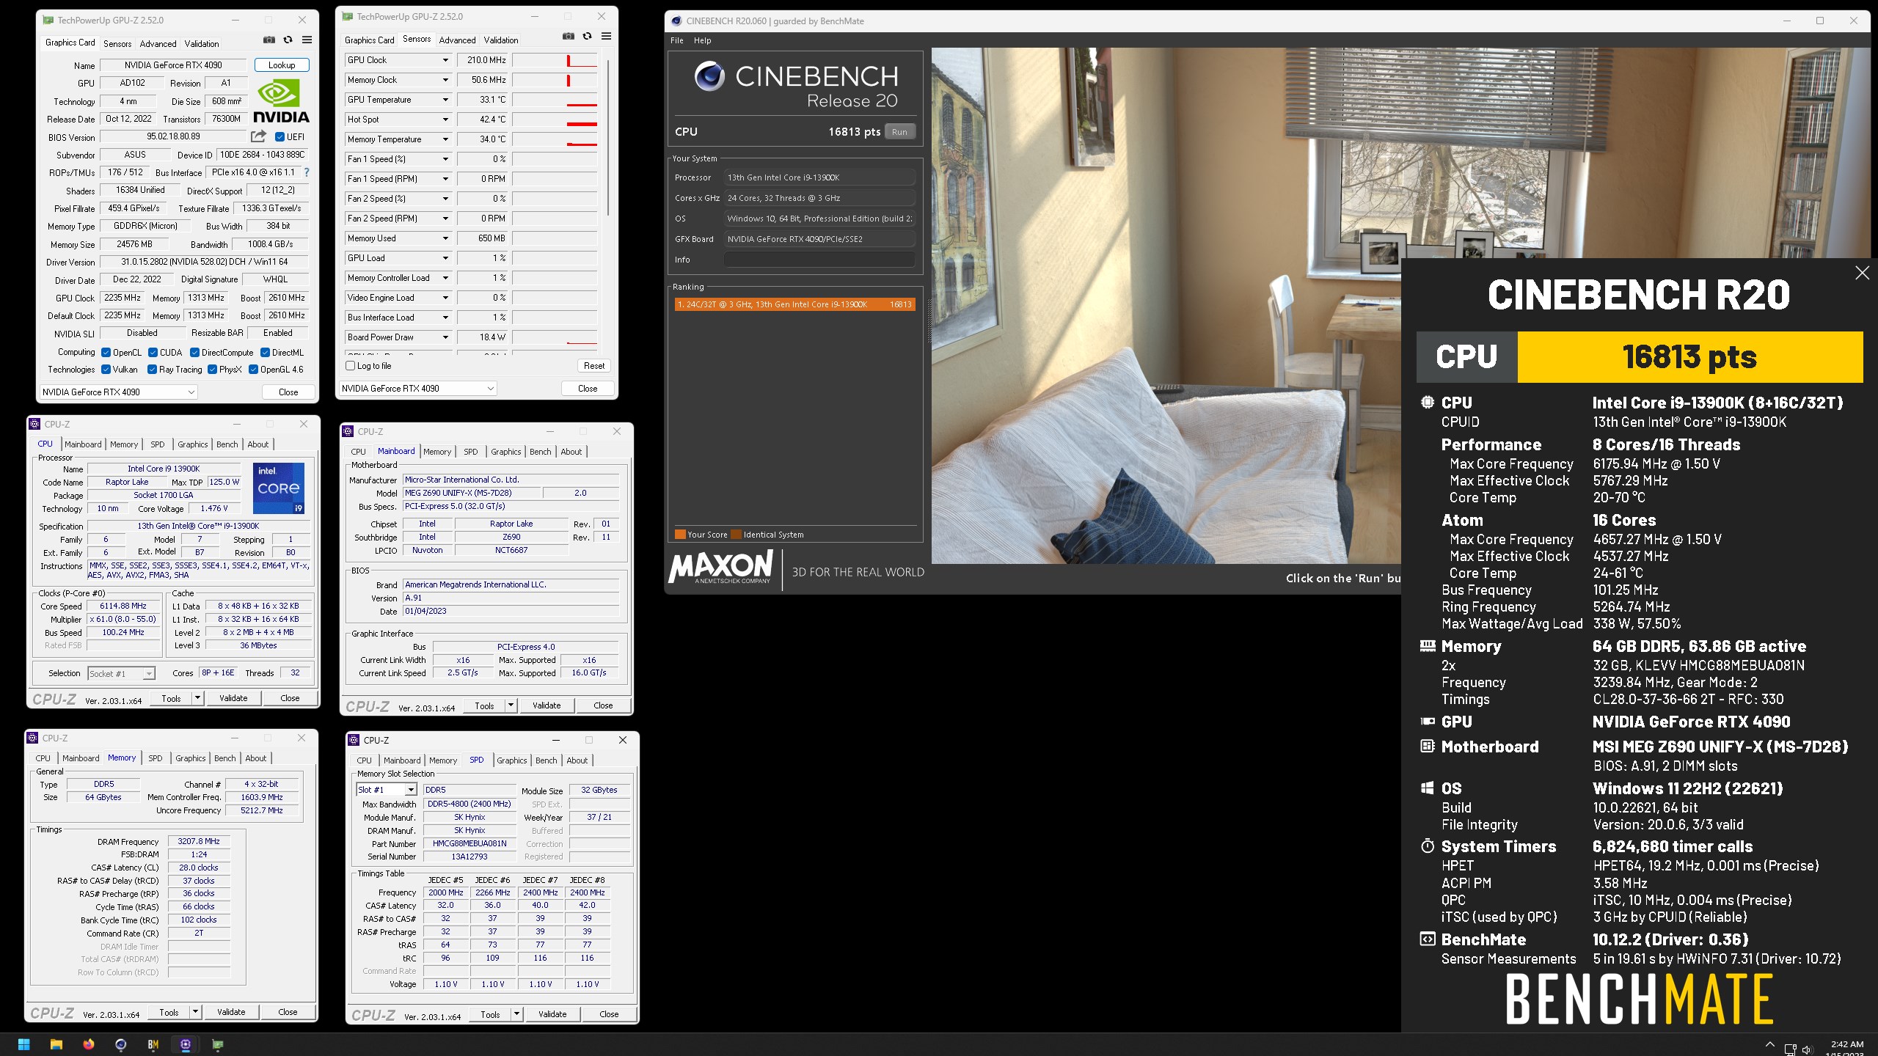Click Tools button in CPU-Z SPD window
The image size is (1878, 1056).
pyautogui.click(x=491, y=1014)
